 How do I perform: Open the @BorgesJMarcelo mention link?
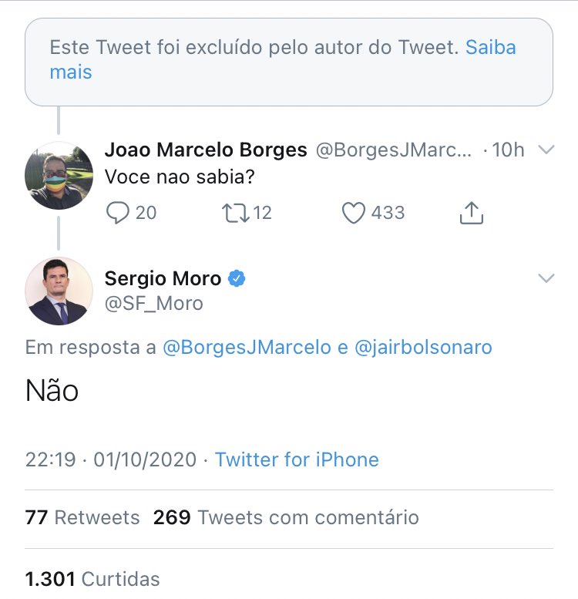pos(247,347)
